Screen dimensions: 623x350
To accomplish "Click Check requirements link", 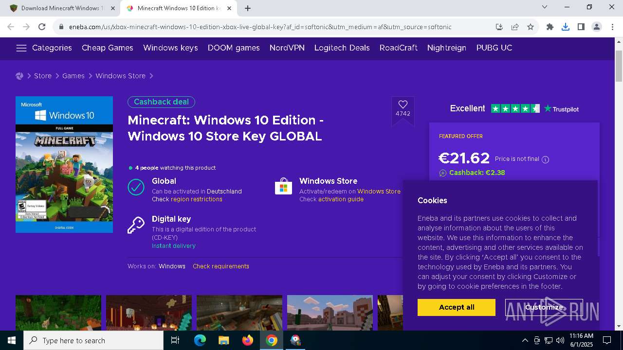I will pyautogui.click(x=221, y=266).
